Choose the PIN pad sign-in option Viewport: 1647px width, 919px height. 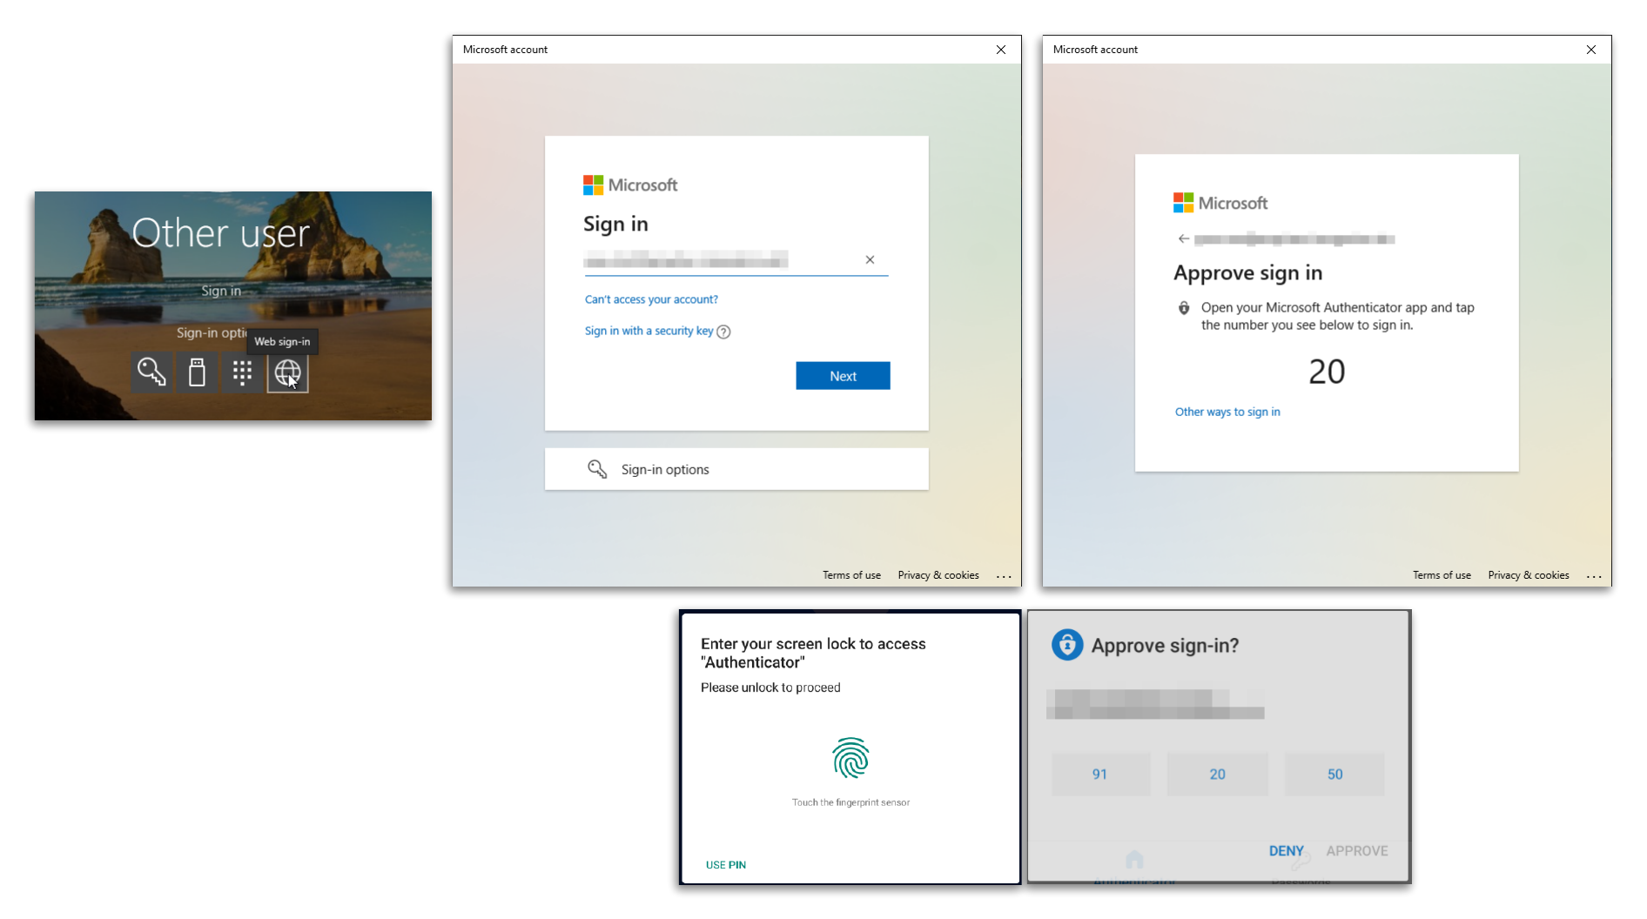coord(242,372)
